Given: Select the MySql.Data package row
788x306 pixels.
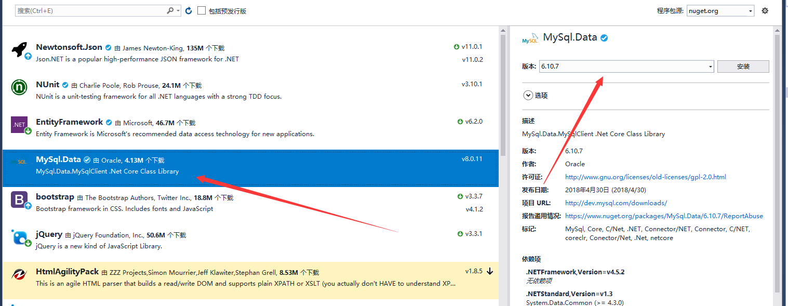Looking at the screenshot, I should (250, 168).
